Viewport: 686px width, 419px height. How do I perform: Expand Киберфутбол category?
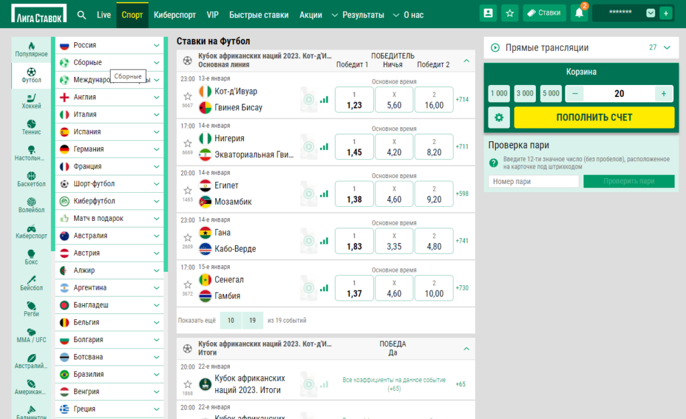click(x=156, y=201)
